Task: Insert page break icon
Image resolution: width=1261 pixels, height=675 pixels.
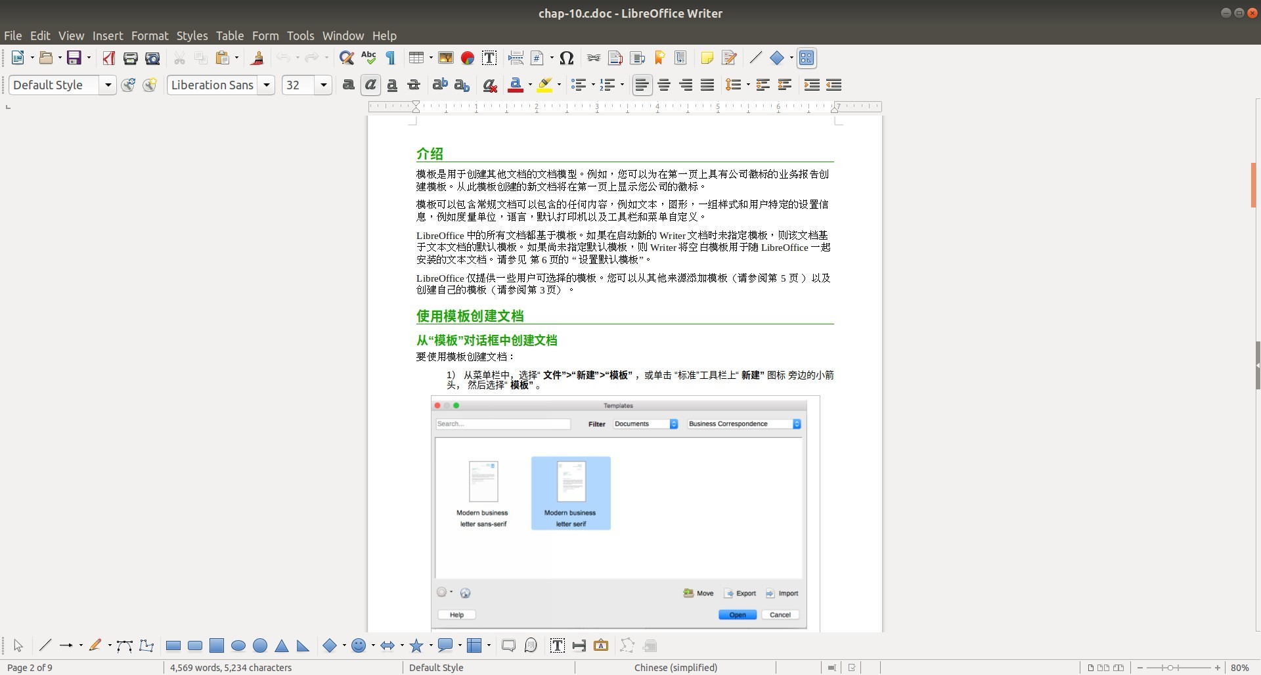Action: [x=516, y=58]
